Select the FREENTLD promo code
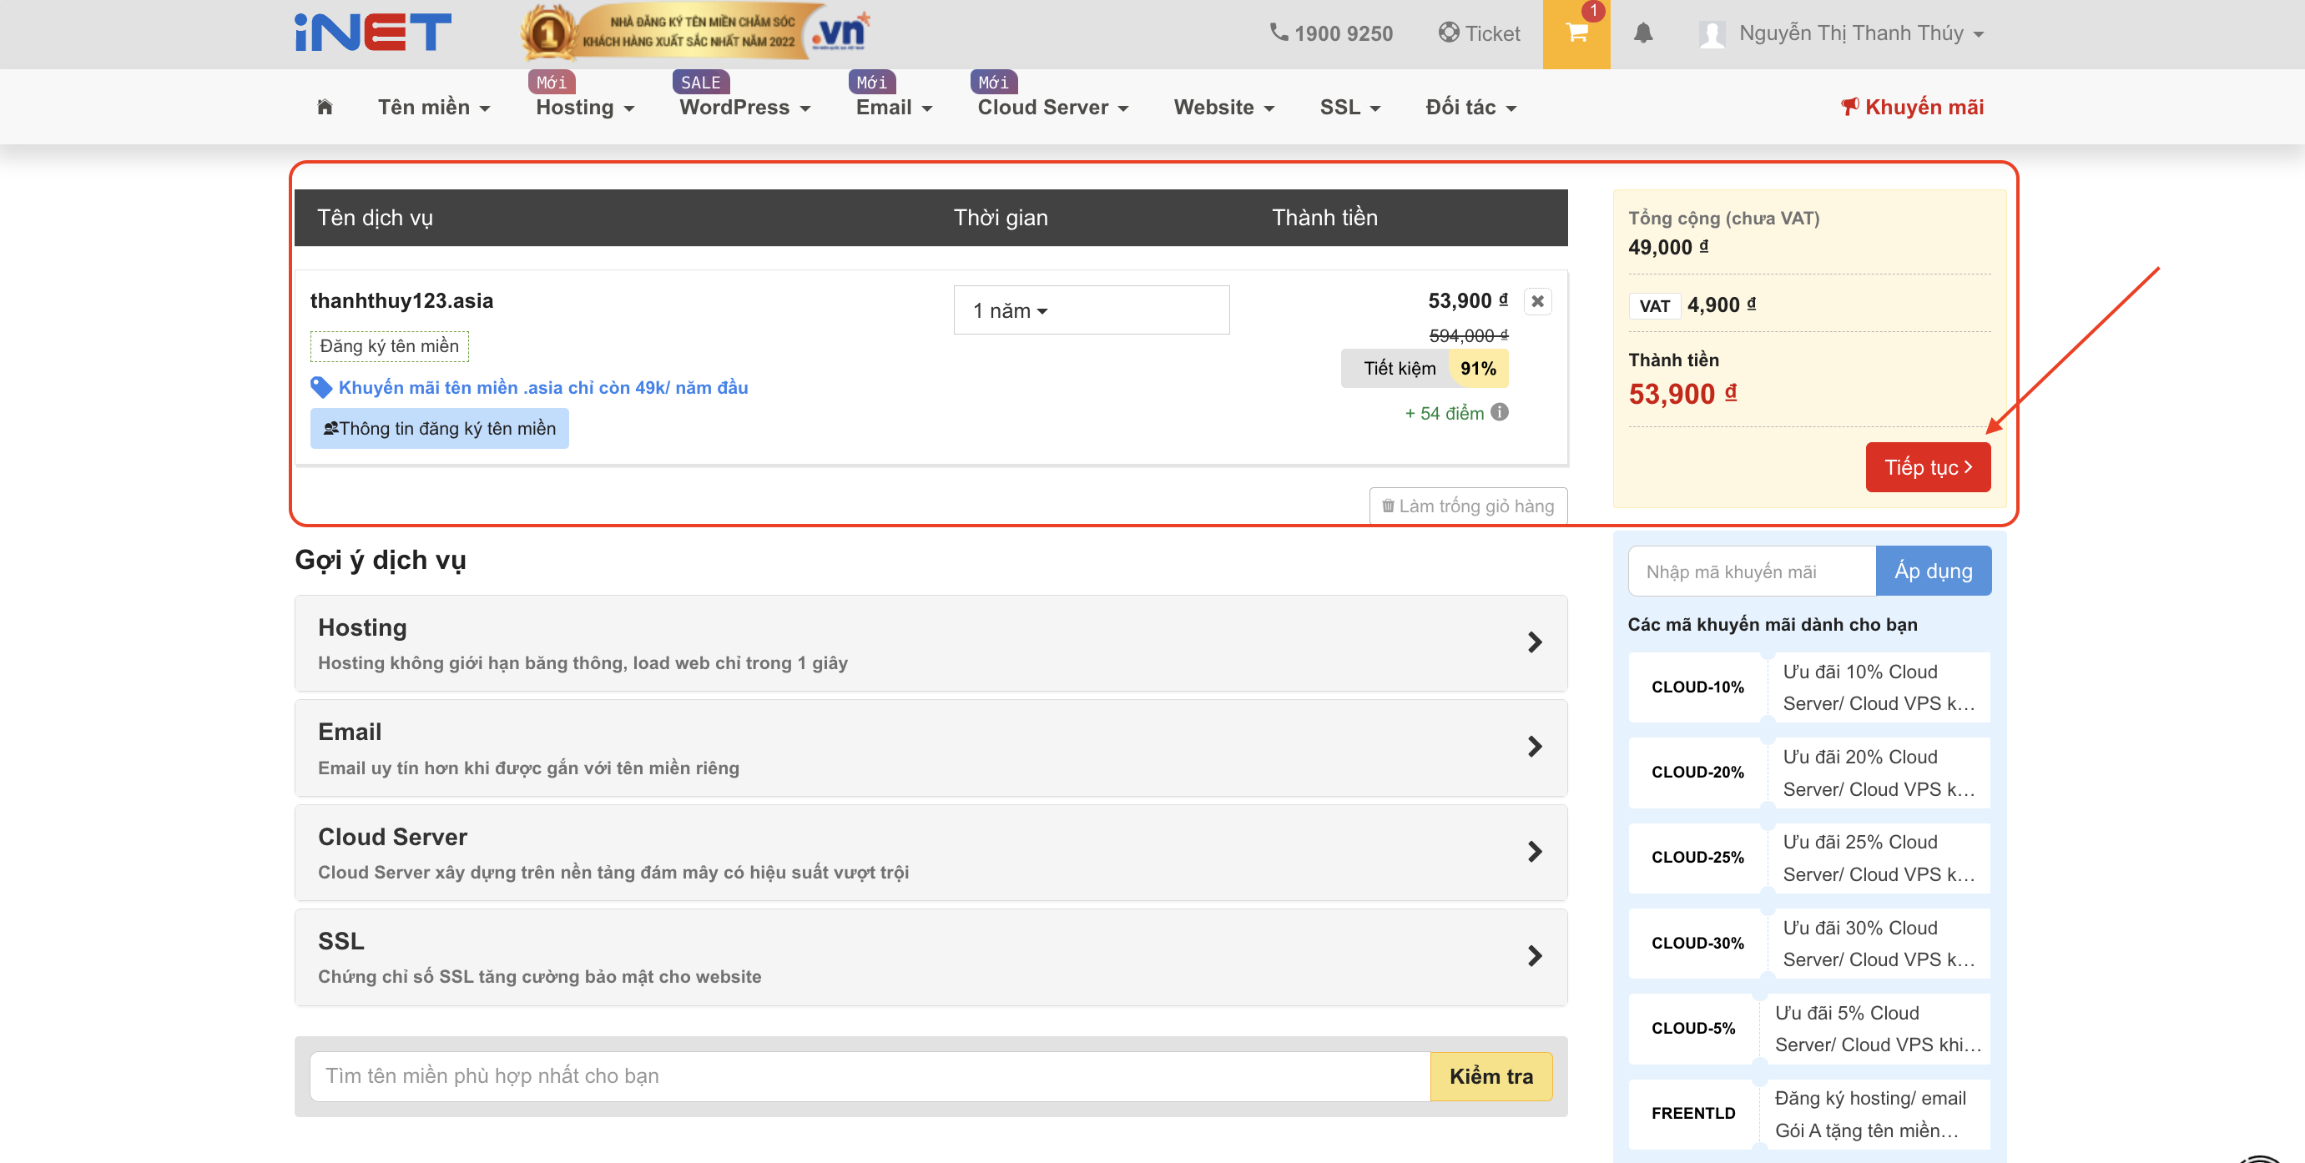 tap(1809, 1115)
